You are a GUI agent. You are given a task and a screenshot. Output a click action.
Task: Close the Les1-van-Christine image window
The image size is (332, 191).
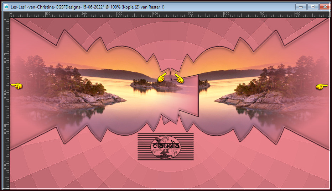coord(325,7)
